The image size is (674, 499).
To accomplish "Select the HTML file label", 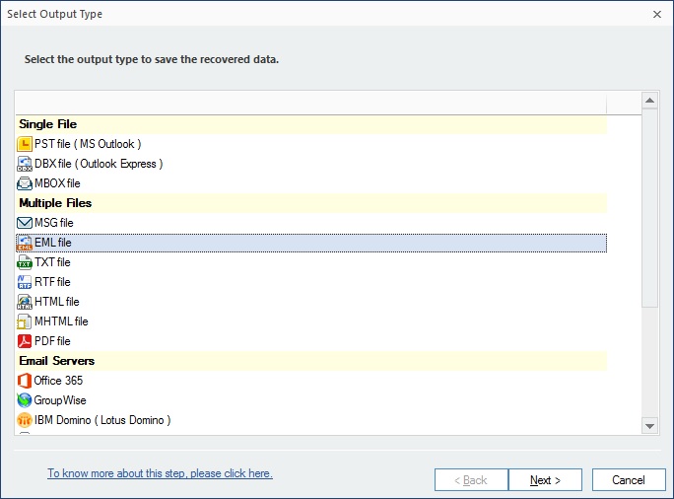I will coord(57,302).
